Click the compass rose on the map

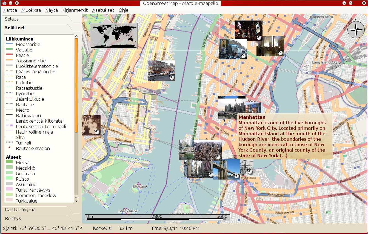(x=356, y=30)
